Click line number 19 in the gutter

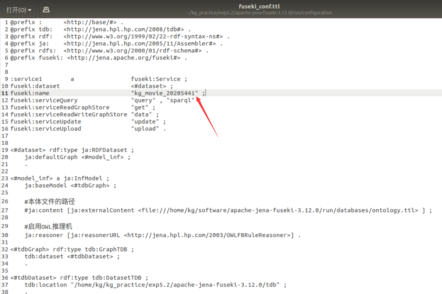pos(5,150)
